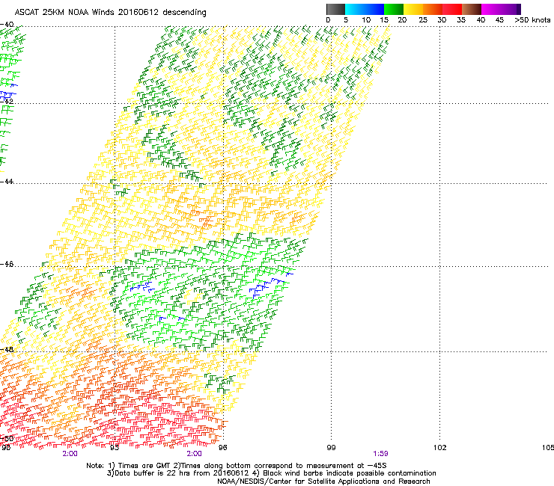Select the brown 35-40 knots color bar segment

tap(472, 9)
